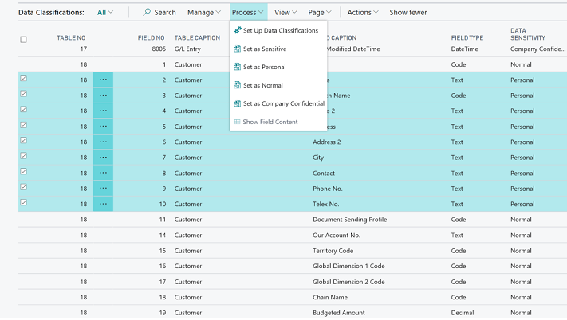The width and height of the screenshot is (567, 320).
Task: Select the Territory Code cell
Action: [333, 251]
